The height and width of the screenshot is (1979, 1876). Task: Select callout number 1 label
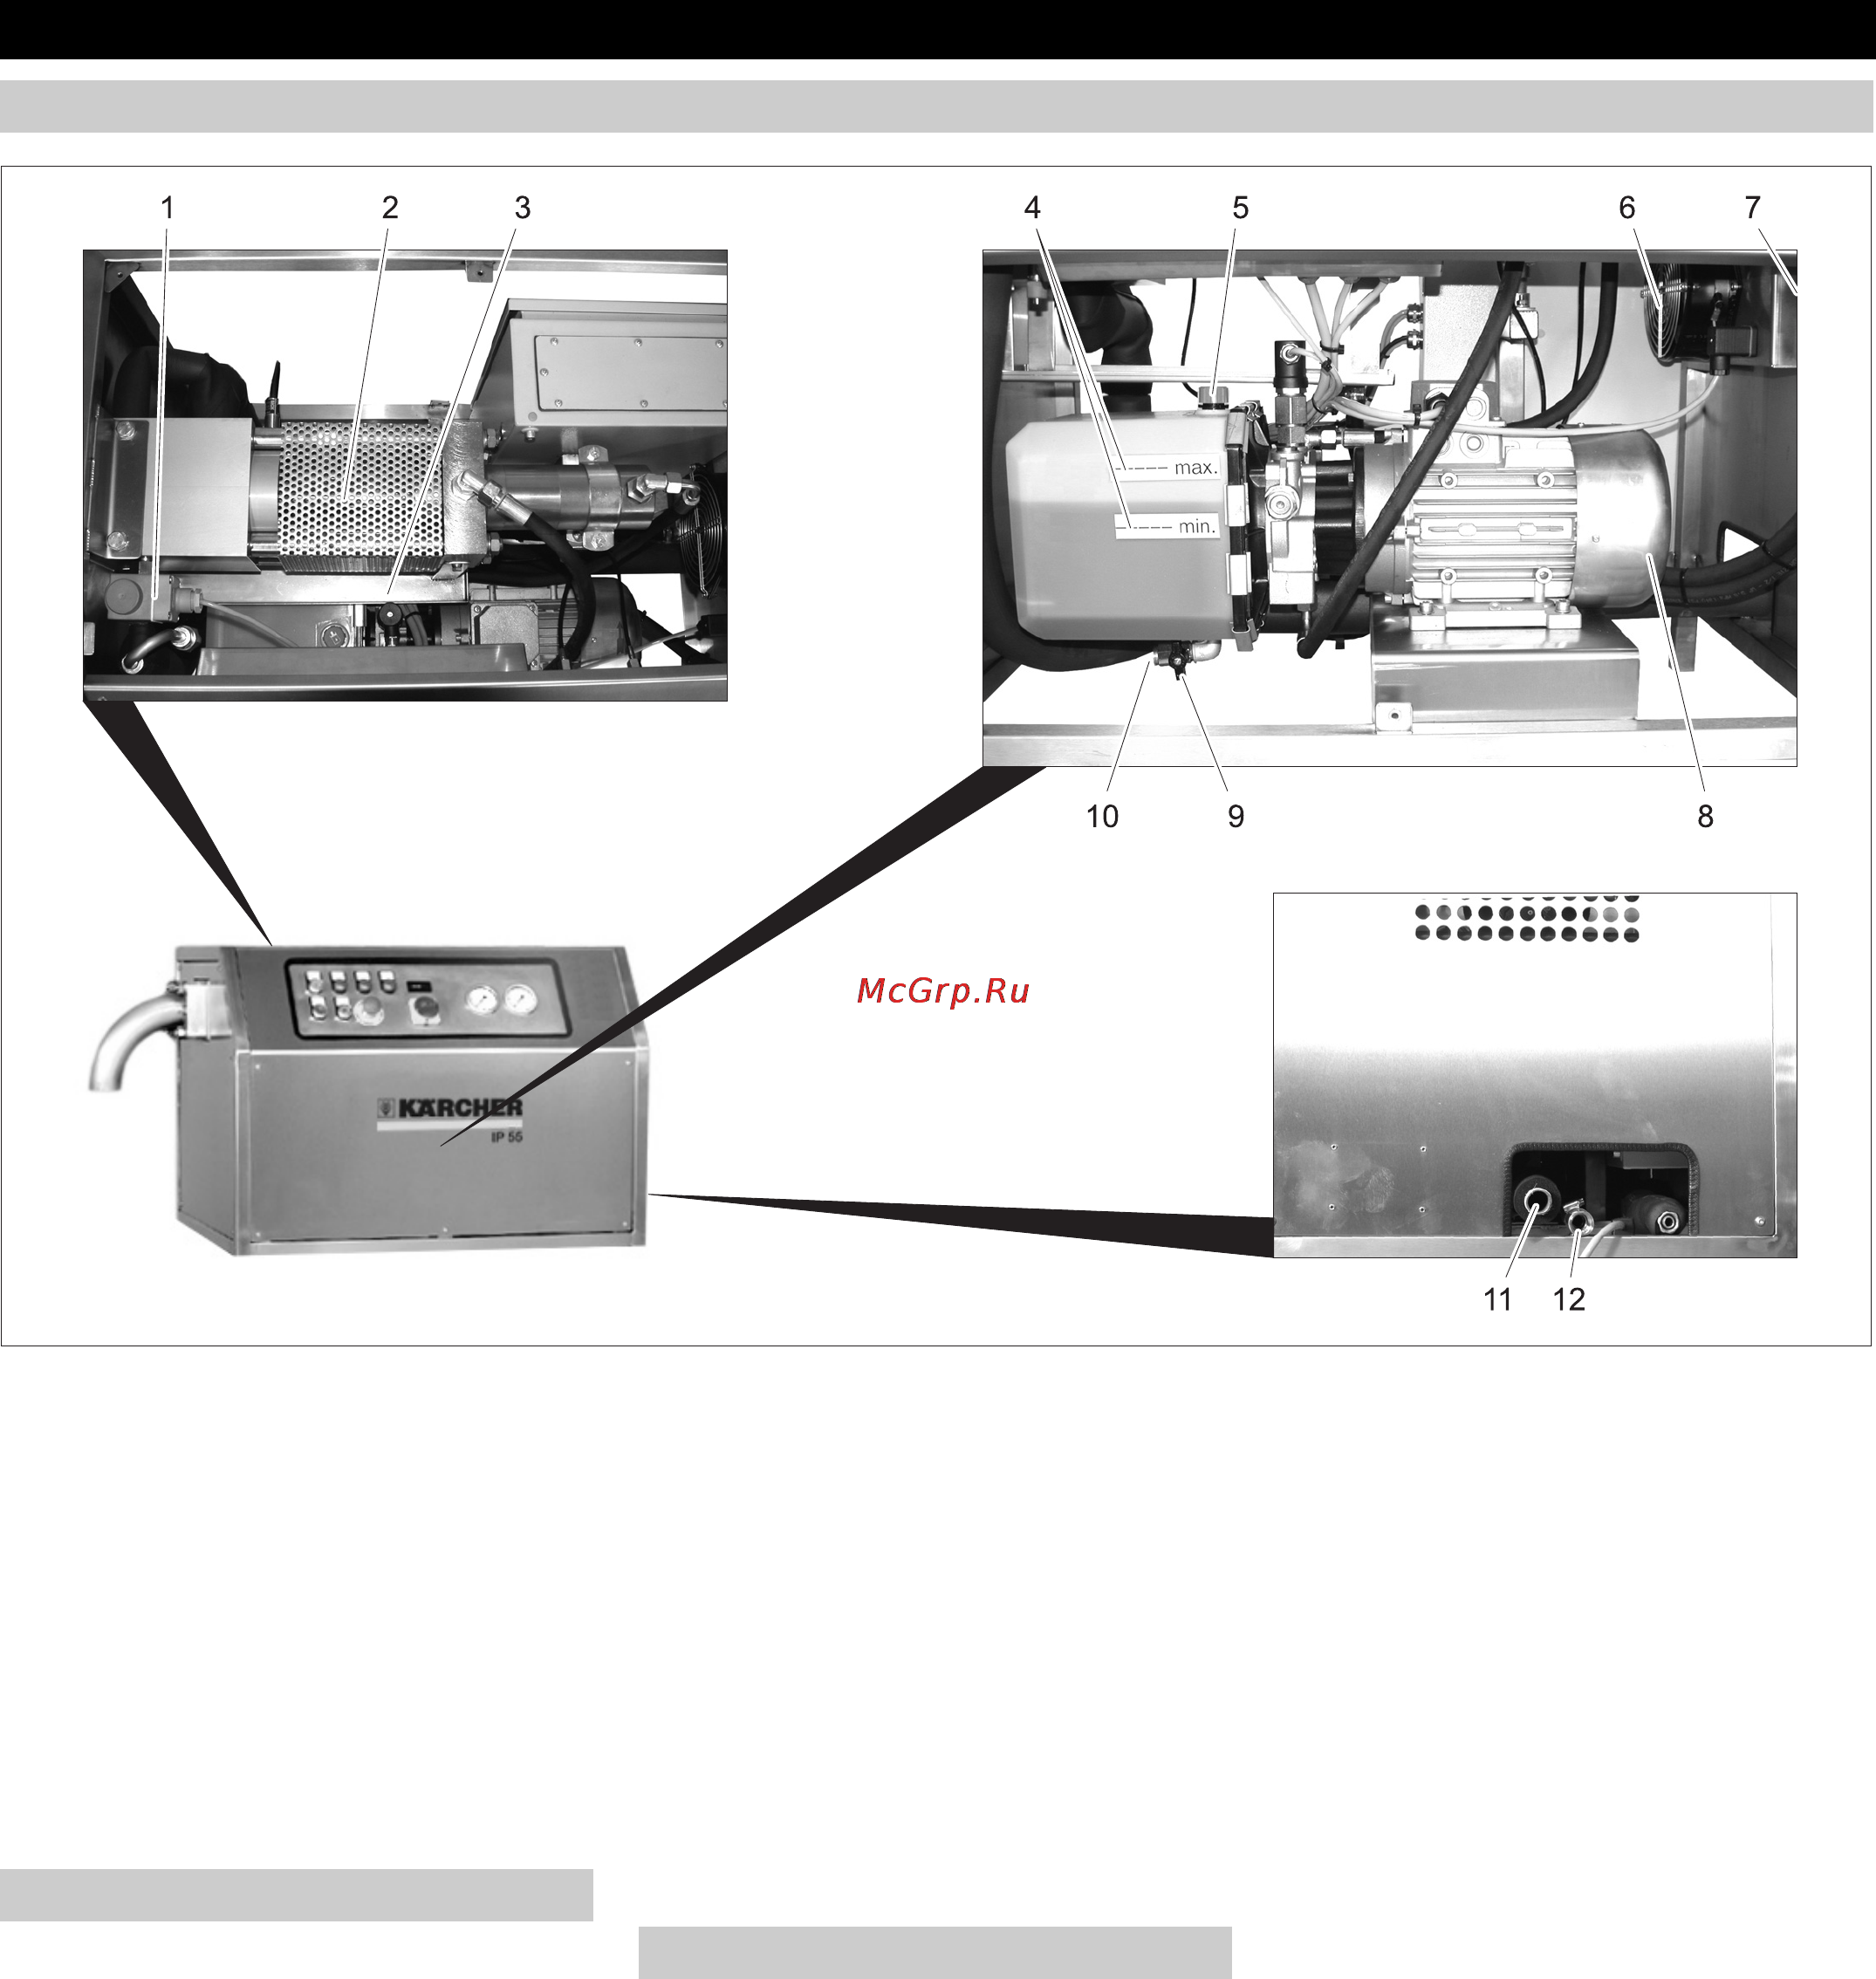(x=167, y=207)
